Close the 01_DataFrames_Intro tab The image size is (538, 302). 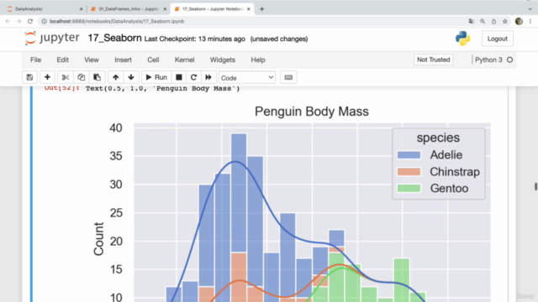pyautogui.click(x=165, y=9)
